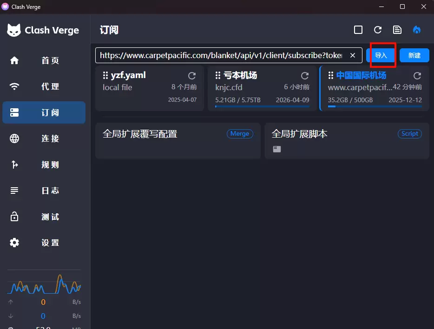The image size is (434, 329).
Task: Click the drag handle on the yzf.yaml card
Action: [105, 75]
